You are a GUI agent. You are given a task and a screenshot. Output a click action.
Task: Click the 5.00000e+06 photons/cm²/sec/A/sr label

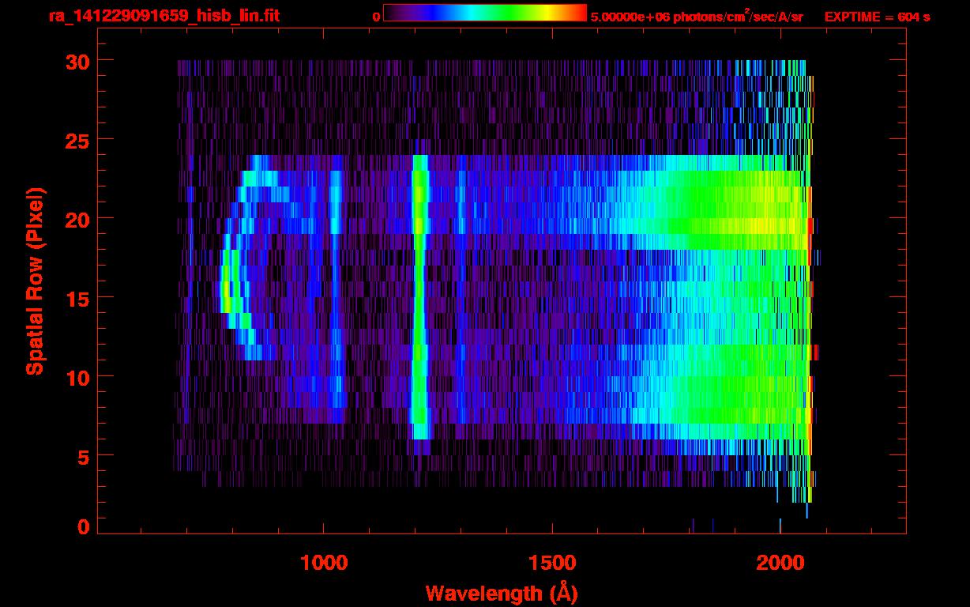[697, 17]
